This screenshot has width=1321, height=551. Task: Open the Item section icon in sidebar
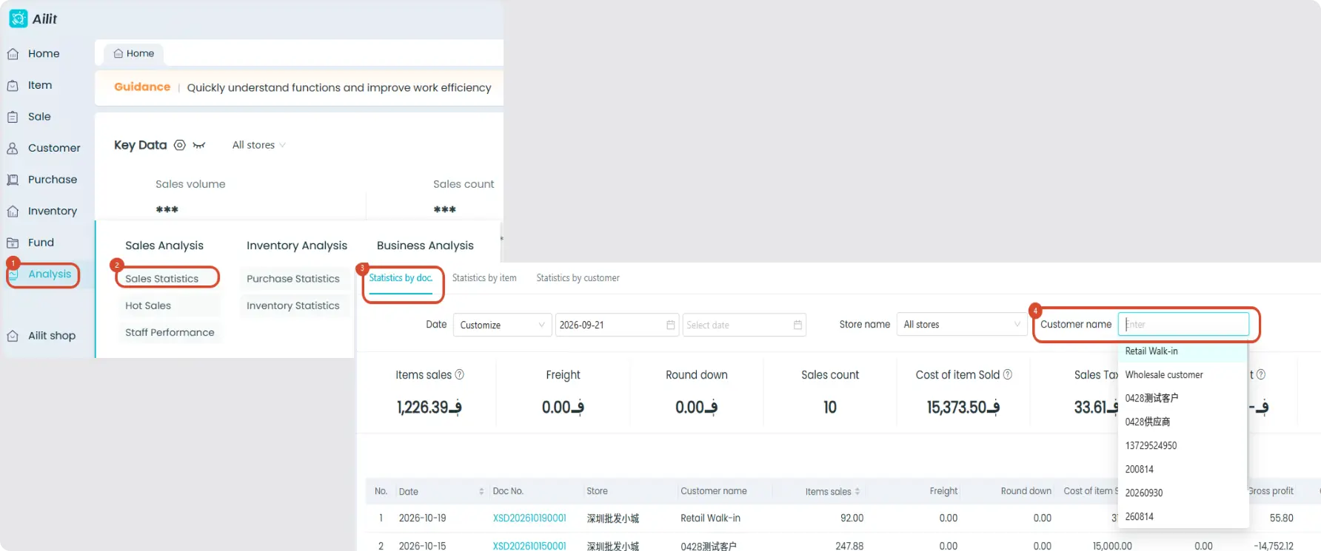(13, 86)
